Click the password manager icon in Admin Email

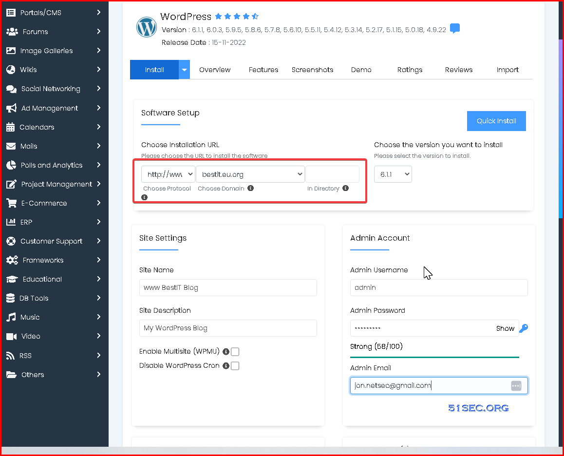pos(516,386)
